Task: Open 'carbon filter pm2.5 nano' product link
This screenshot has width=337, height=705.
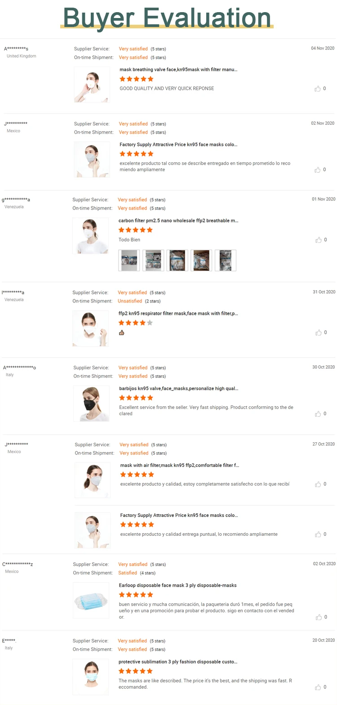Action: tap(178, 221)
